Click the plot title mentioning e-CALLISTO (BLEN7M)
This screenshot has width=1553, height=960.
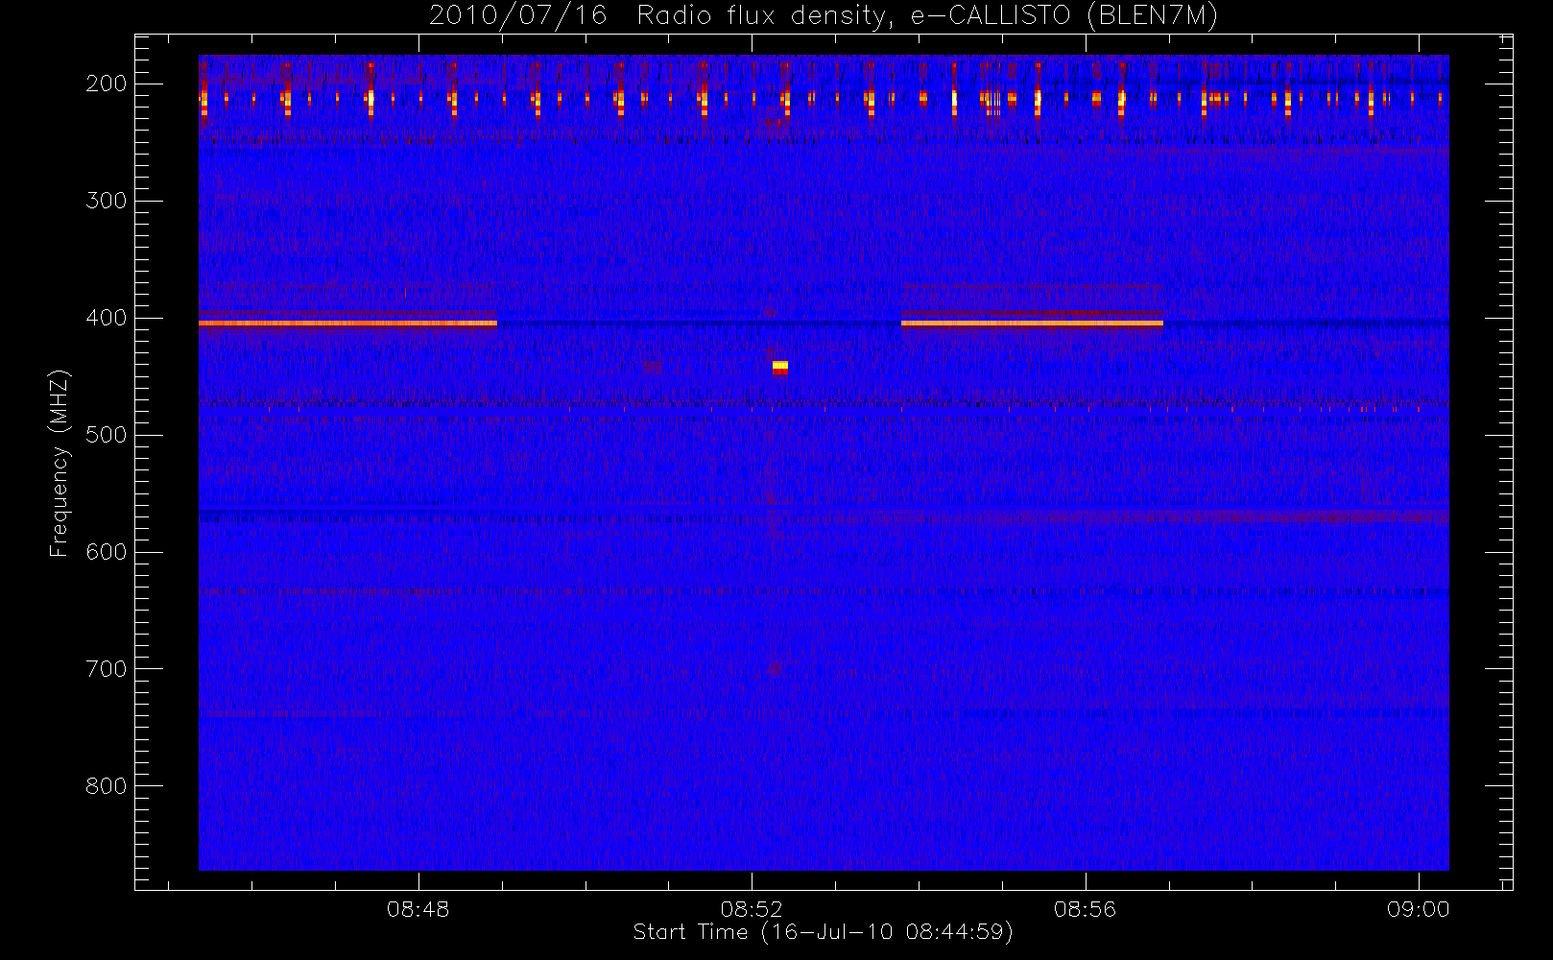coord(824,16)
